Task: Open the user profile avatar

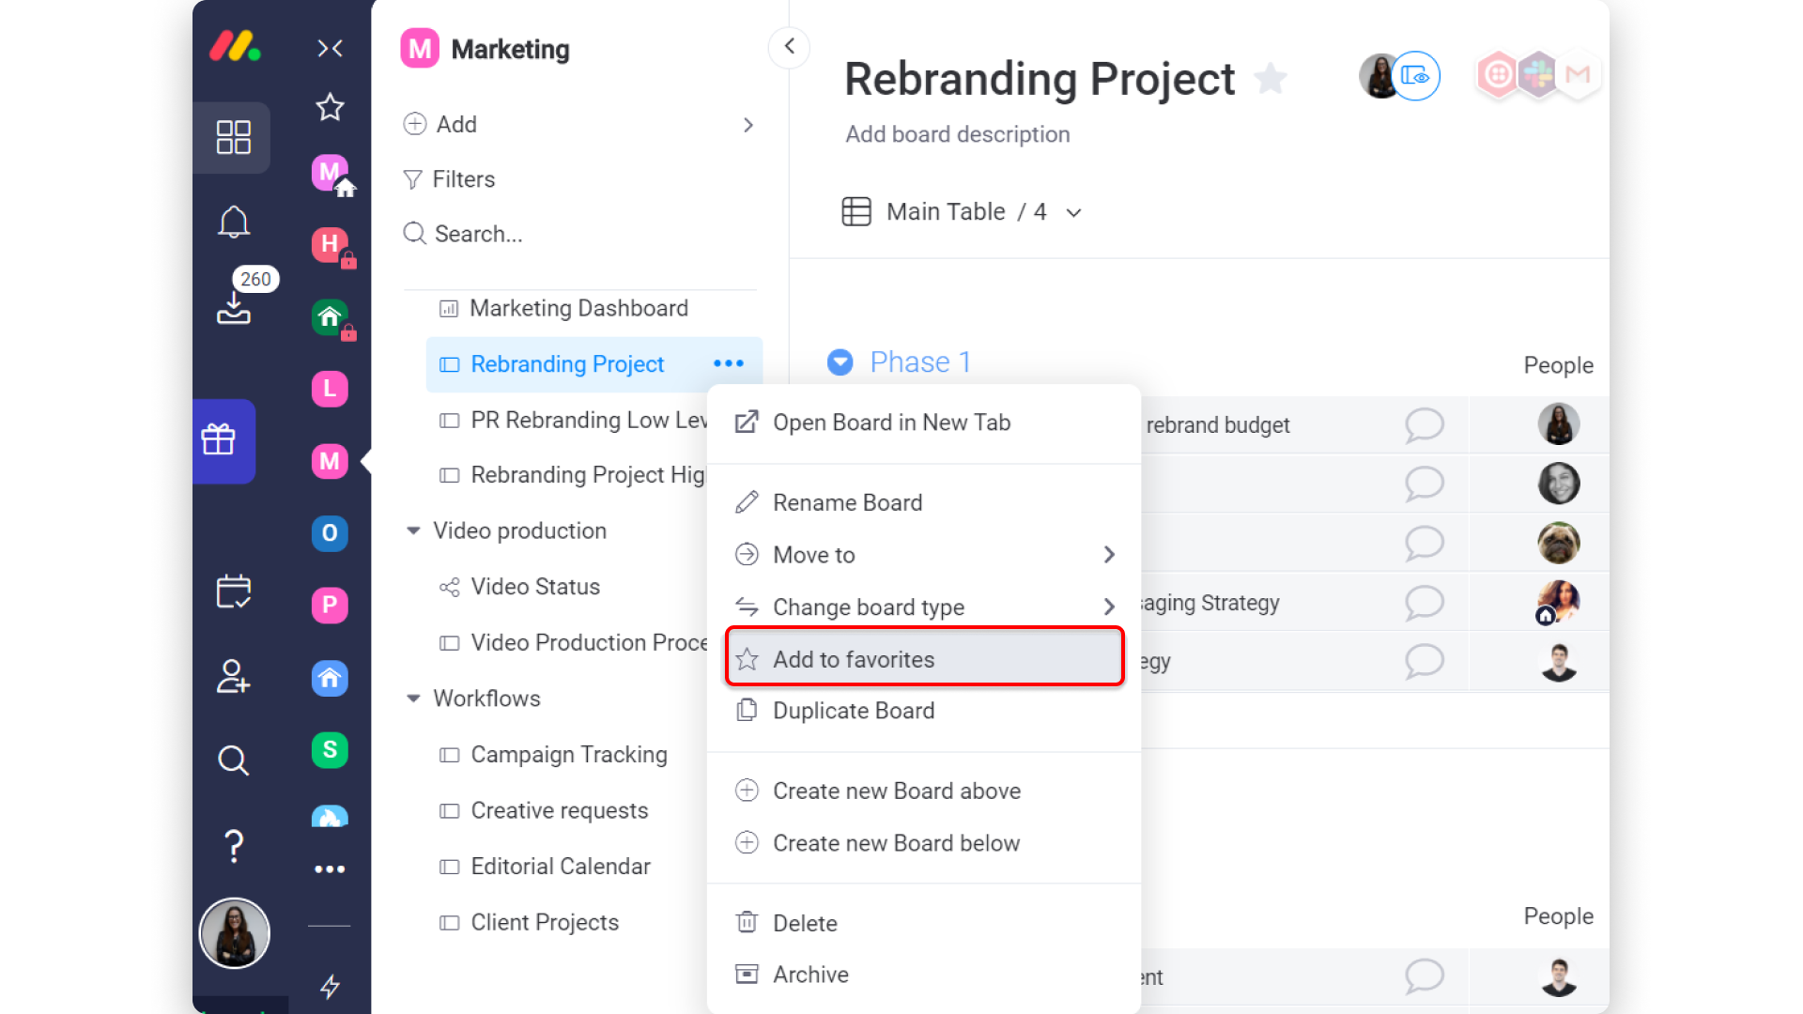Action: 235,933
